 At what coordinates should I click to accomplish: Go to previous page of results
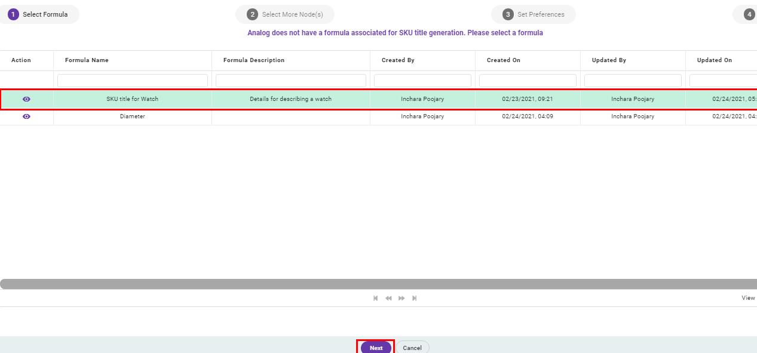(388, 298)
